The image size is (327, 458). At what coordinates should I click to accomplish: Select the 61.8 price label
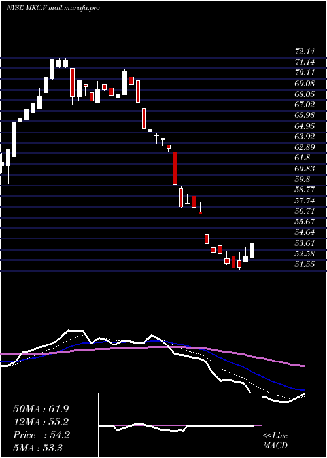(302, 158)
